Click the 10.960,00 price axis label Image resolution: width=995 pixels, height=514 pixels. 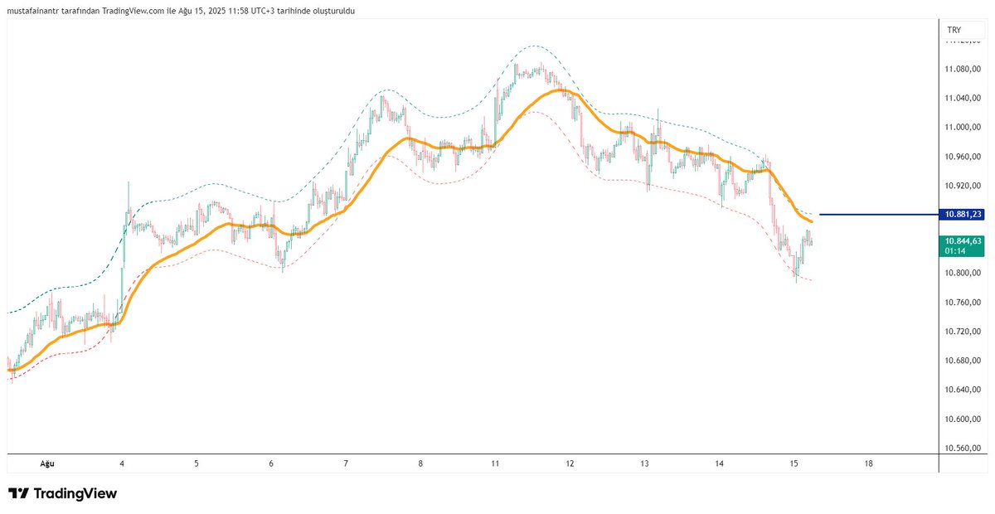[963, 156]
